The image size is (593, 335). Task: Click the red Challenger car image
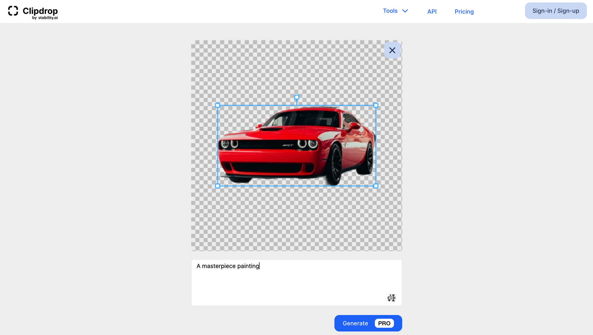296,145
